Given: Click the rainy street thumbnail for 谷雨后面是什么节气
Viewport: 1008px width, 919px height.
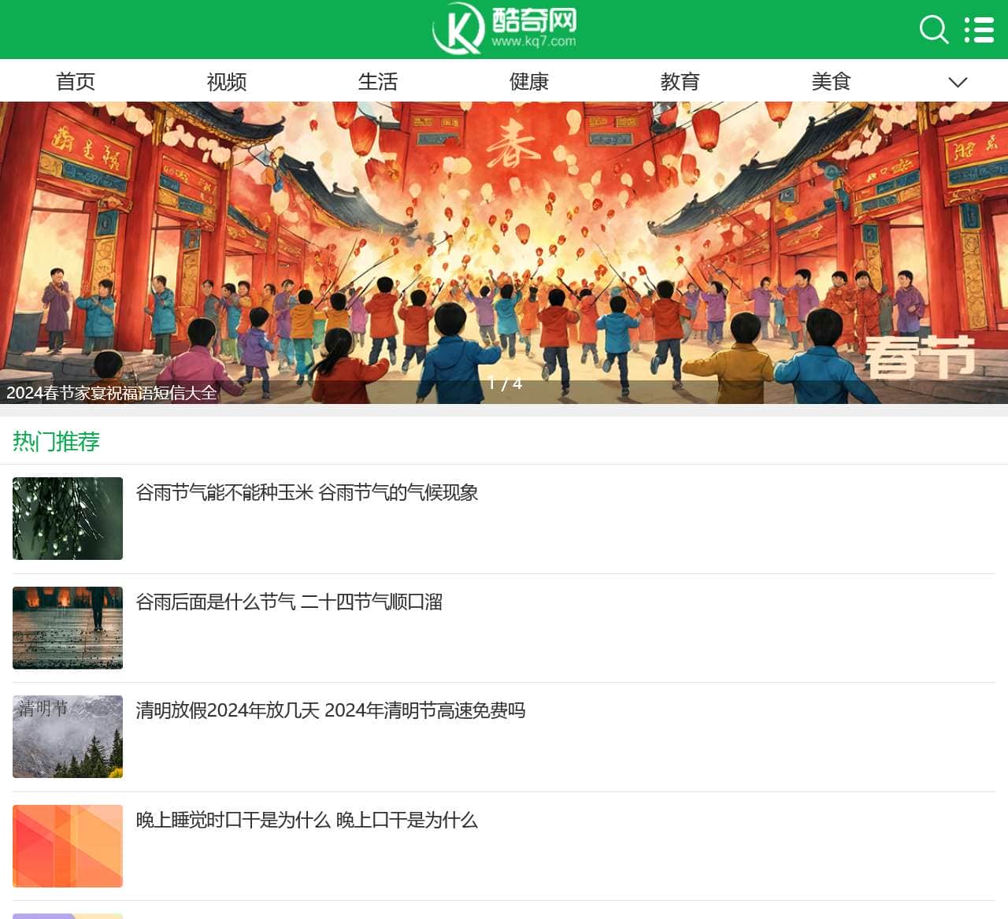Looking at the screenshot, I should (68, 628).
